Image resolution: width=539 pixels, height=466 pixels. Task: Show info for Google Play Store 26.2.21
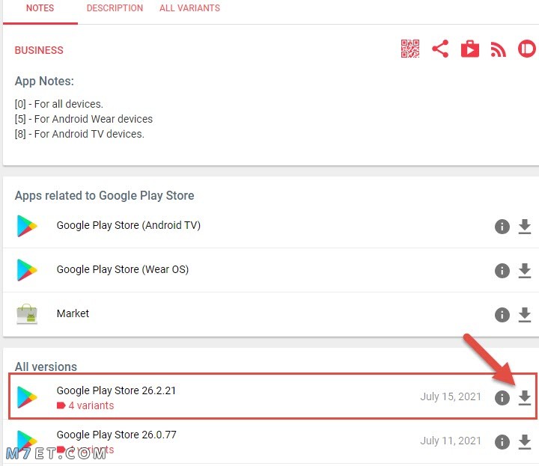click(x=502, y=398)
